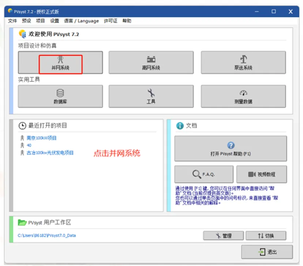Screen dimensions: 303x266
Task: Click the clock icon by 最近打开的项目
Action: (x=22, y=126)
